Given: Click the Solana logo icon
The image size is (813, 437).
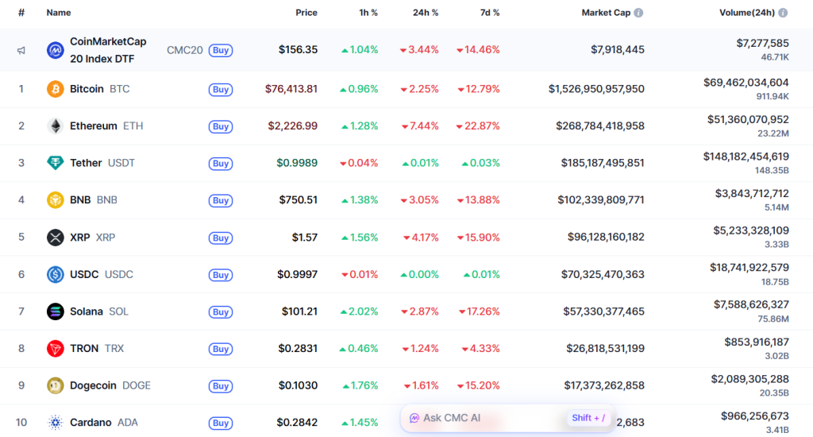Looking at the screenshot, I should click(55, 311).
